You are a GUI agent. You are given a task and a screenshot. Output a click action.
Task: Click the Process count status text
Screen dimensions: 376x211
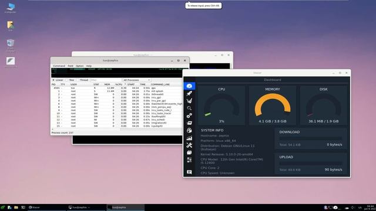click(62, 133)
